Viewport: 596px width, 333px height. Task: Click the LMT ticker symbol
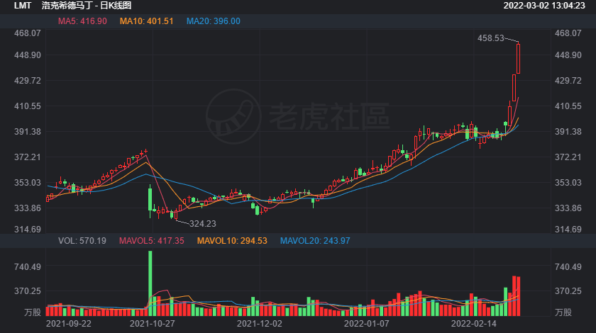click(23, 6)
